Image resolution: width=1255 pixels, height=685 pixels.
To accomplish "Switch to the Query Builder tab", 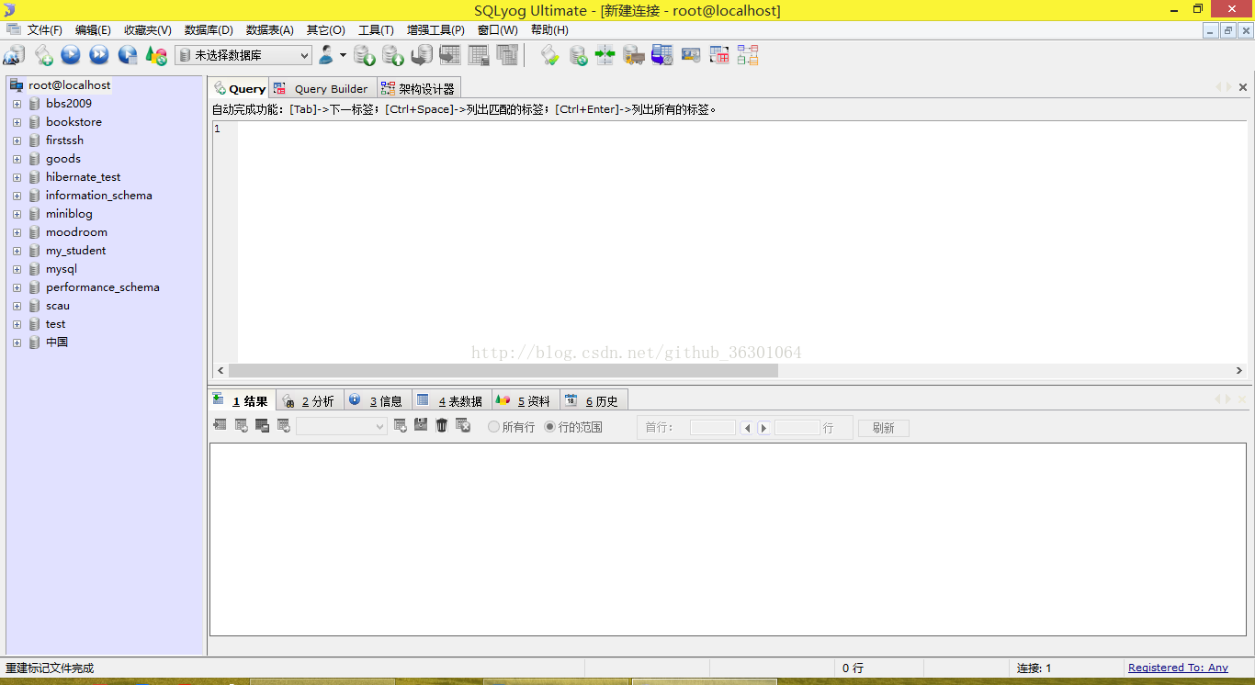I will click(x=322, y=89).
